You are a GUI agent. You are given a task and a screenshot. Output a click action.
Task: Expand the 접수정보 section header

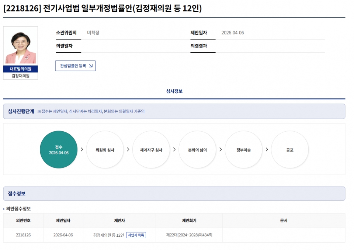17,194
